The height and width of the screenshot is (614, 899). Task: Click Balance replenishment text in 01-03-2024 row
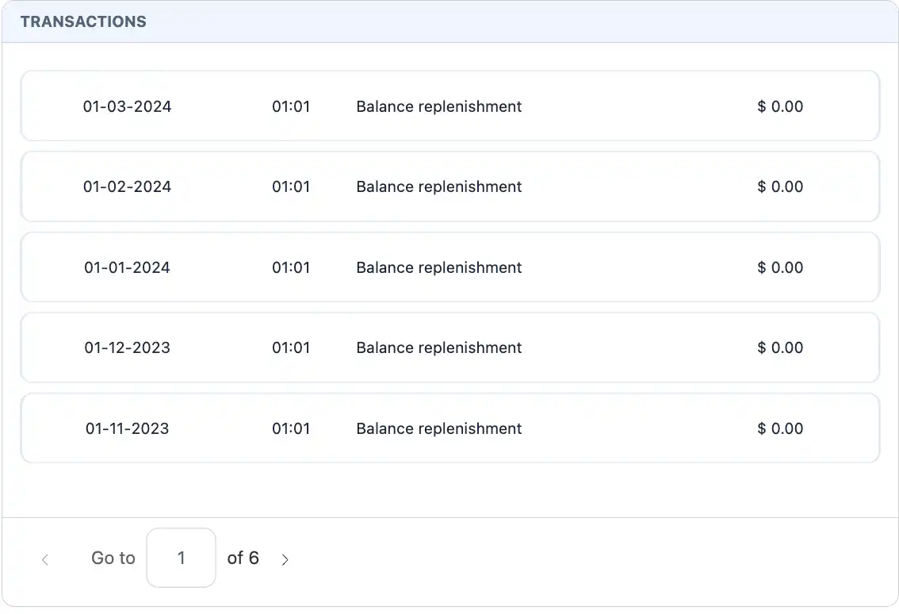(x=438, y=106)
